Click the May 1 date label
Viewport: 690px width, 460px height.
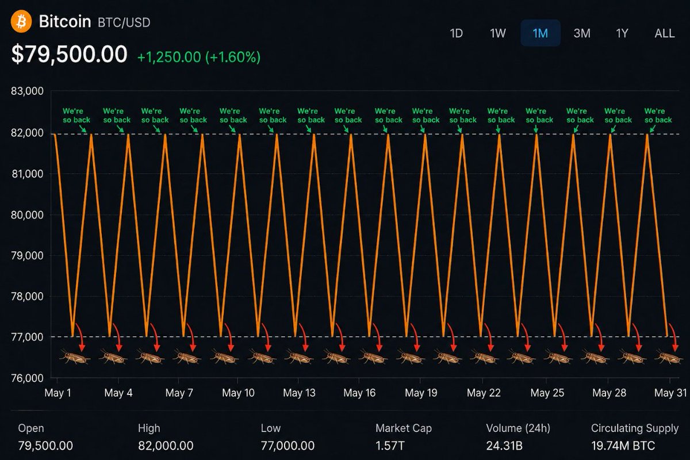(x=57, y=393)
